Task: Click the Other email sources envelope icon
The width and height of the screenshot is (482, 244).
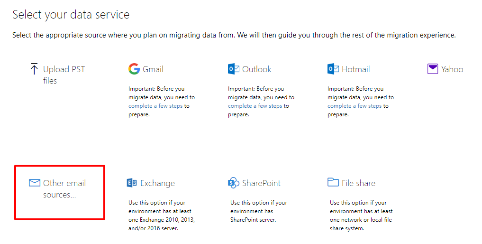Action: pyautogui.click(x=35, y=183)
